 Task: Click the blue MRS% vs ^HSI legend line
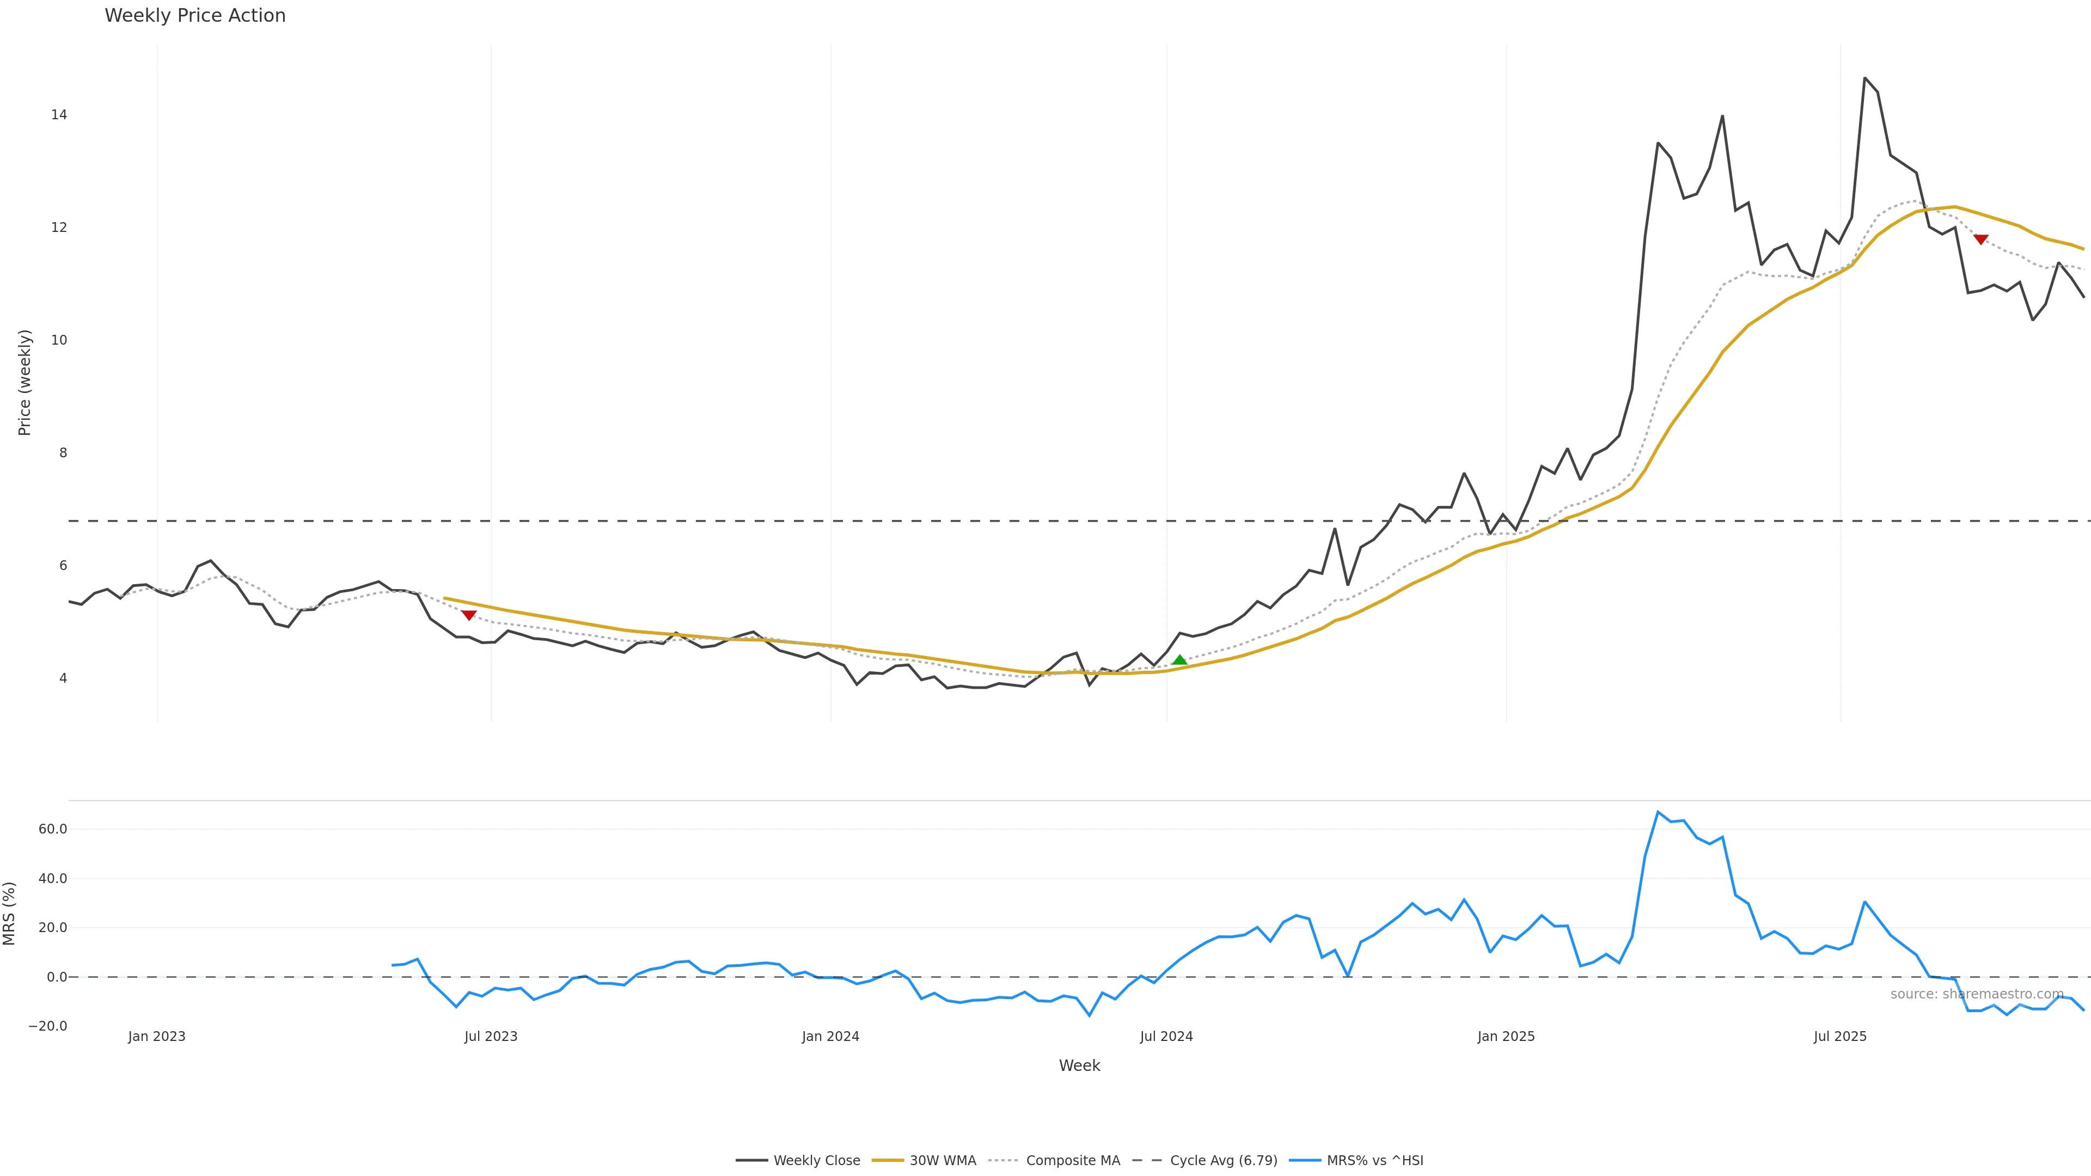point(1305,1161)
